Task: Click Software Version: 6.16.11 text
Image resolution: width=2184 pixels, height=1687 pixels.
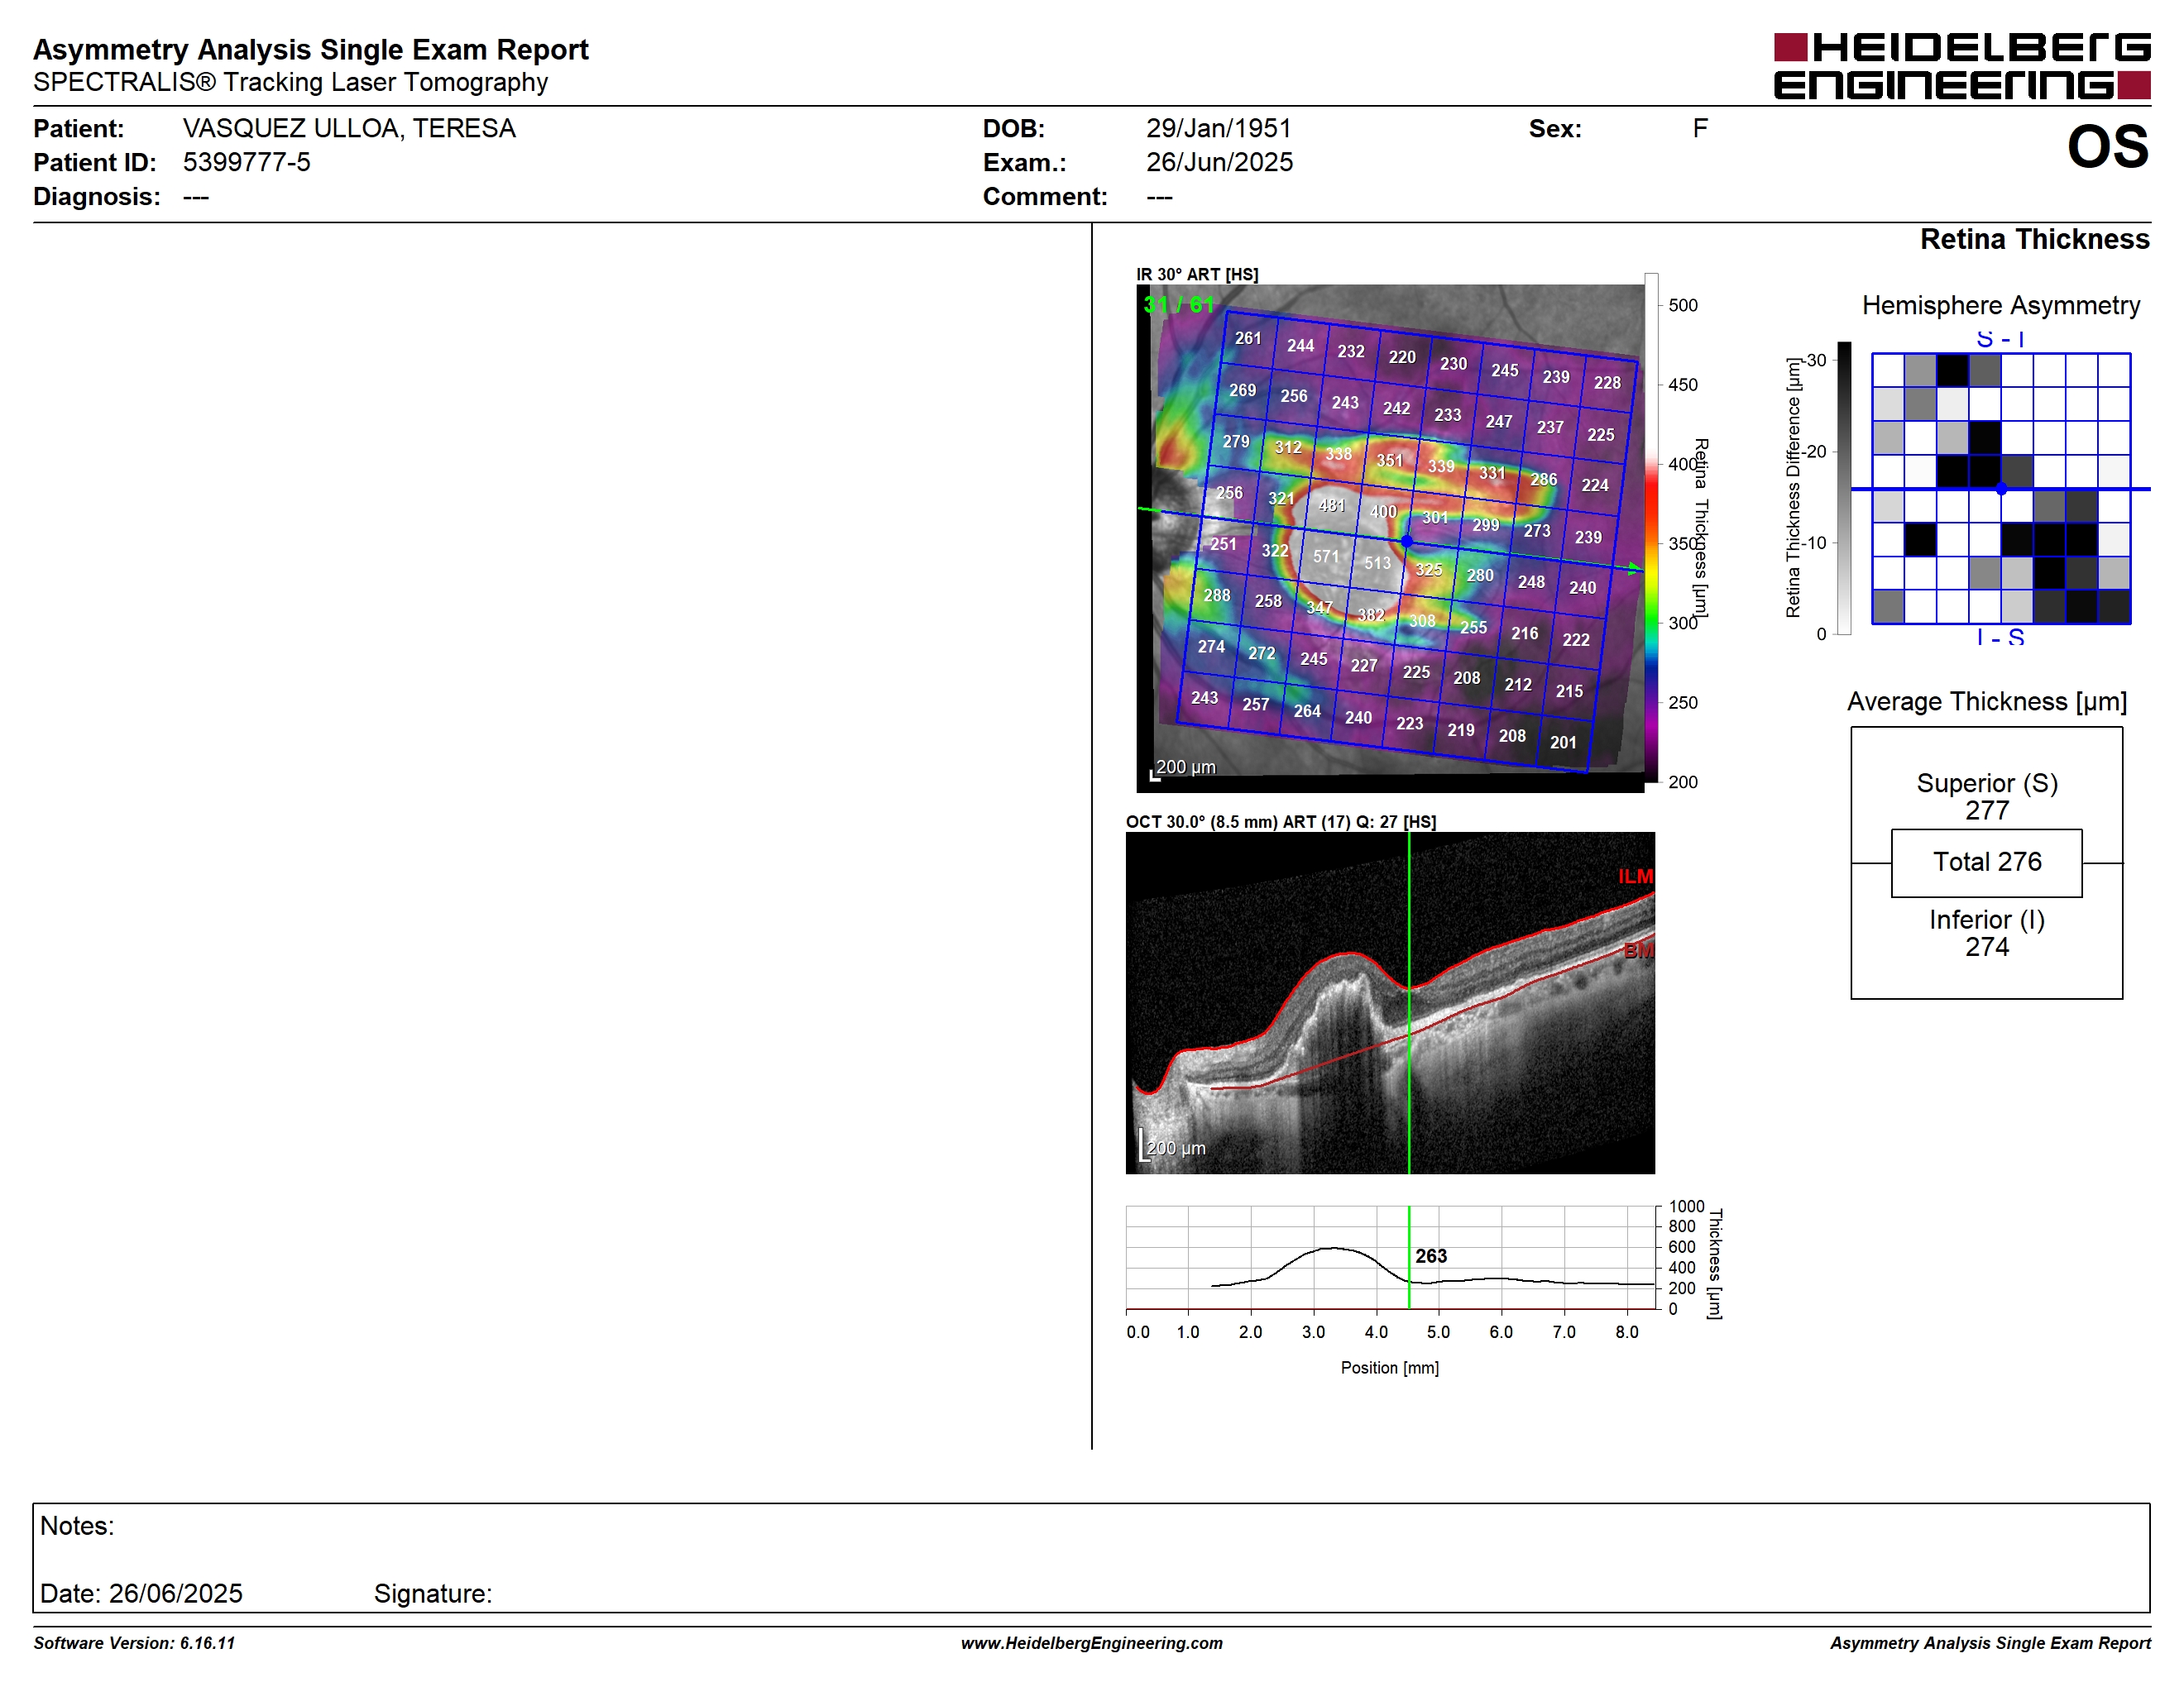Action: pyautogui.click(x=134, y=1643)
